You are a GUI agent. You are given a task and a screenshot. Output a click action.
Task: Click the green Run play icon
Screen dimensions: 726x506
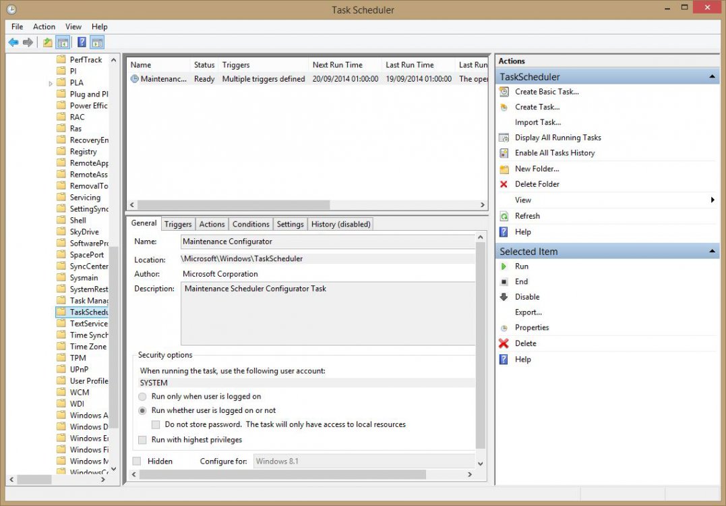pyautogui.click(x=504, y=266)
